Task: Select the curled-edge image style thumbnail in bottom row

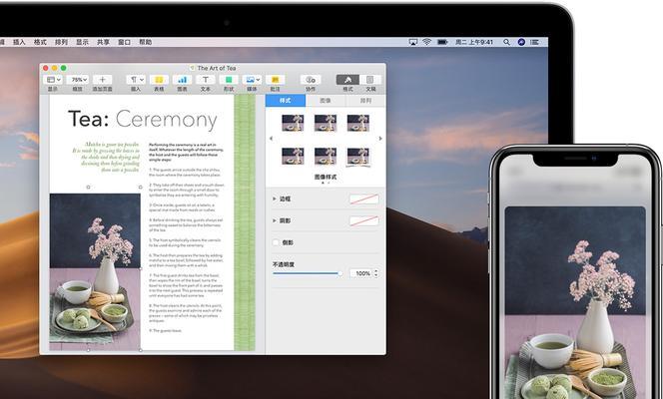Action: click(x=358, y=157)
